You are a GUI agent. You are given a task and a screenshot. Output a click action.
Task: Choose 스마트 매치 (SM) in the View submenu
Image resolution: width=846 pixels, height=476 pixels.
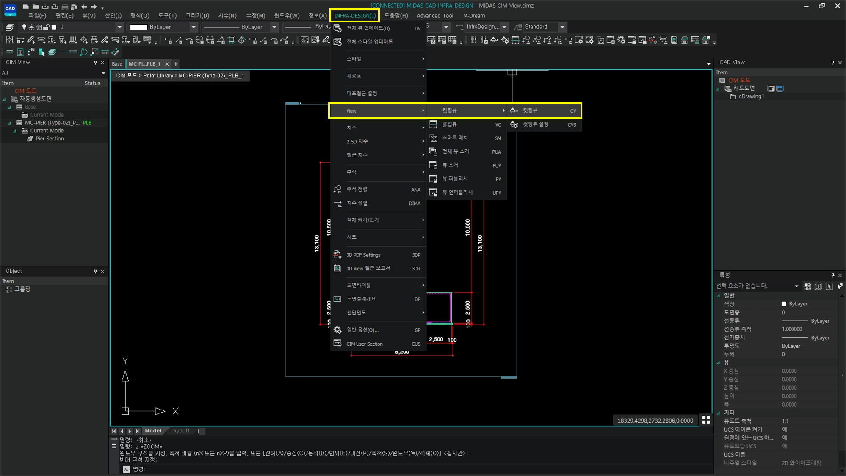[466, 138]
